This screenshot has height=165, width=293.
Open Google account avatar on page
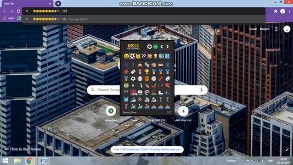pos(287,29)
